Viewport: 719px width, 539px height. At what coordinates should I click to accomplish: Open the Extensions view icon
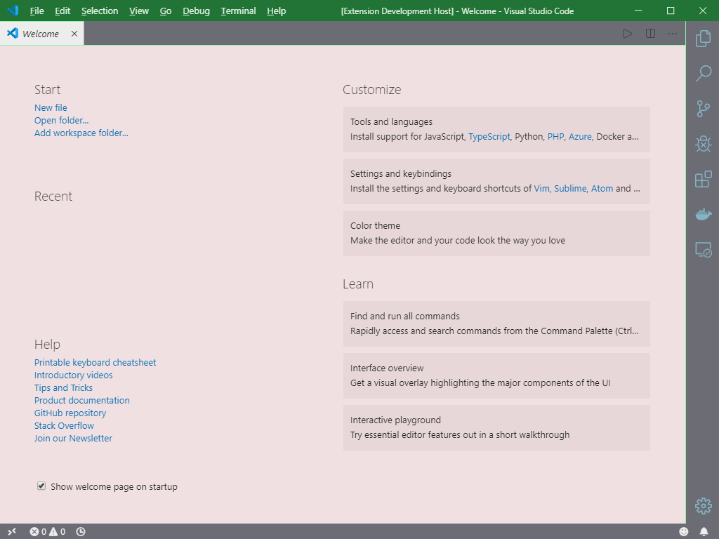point(703,179)
